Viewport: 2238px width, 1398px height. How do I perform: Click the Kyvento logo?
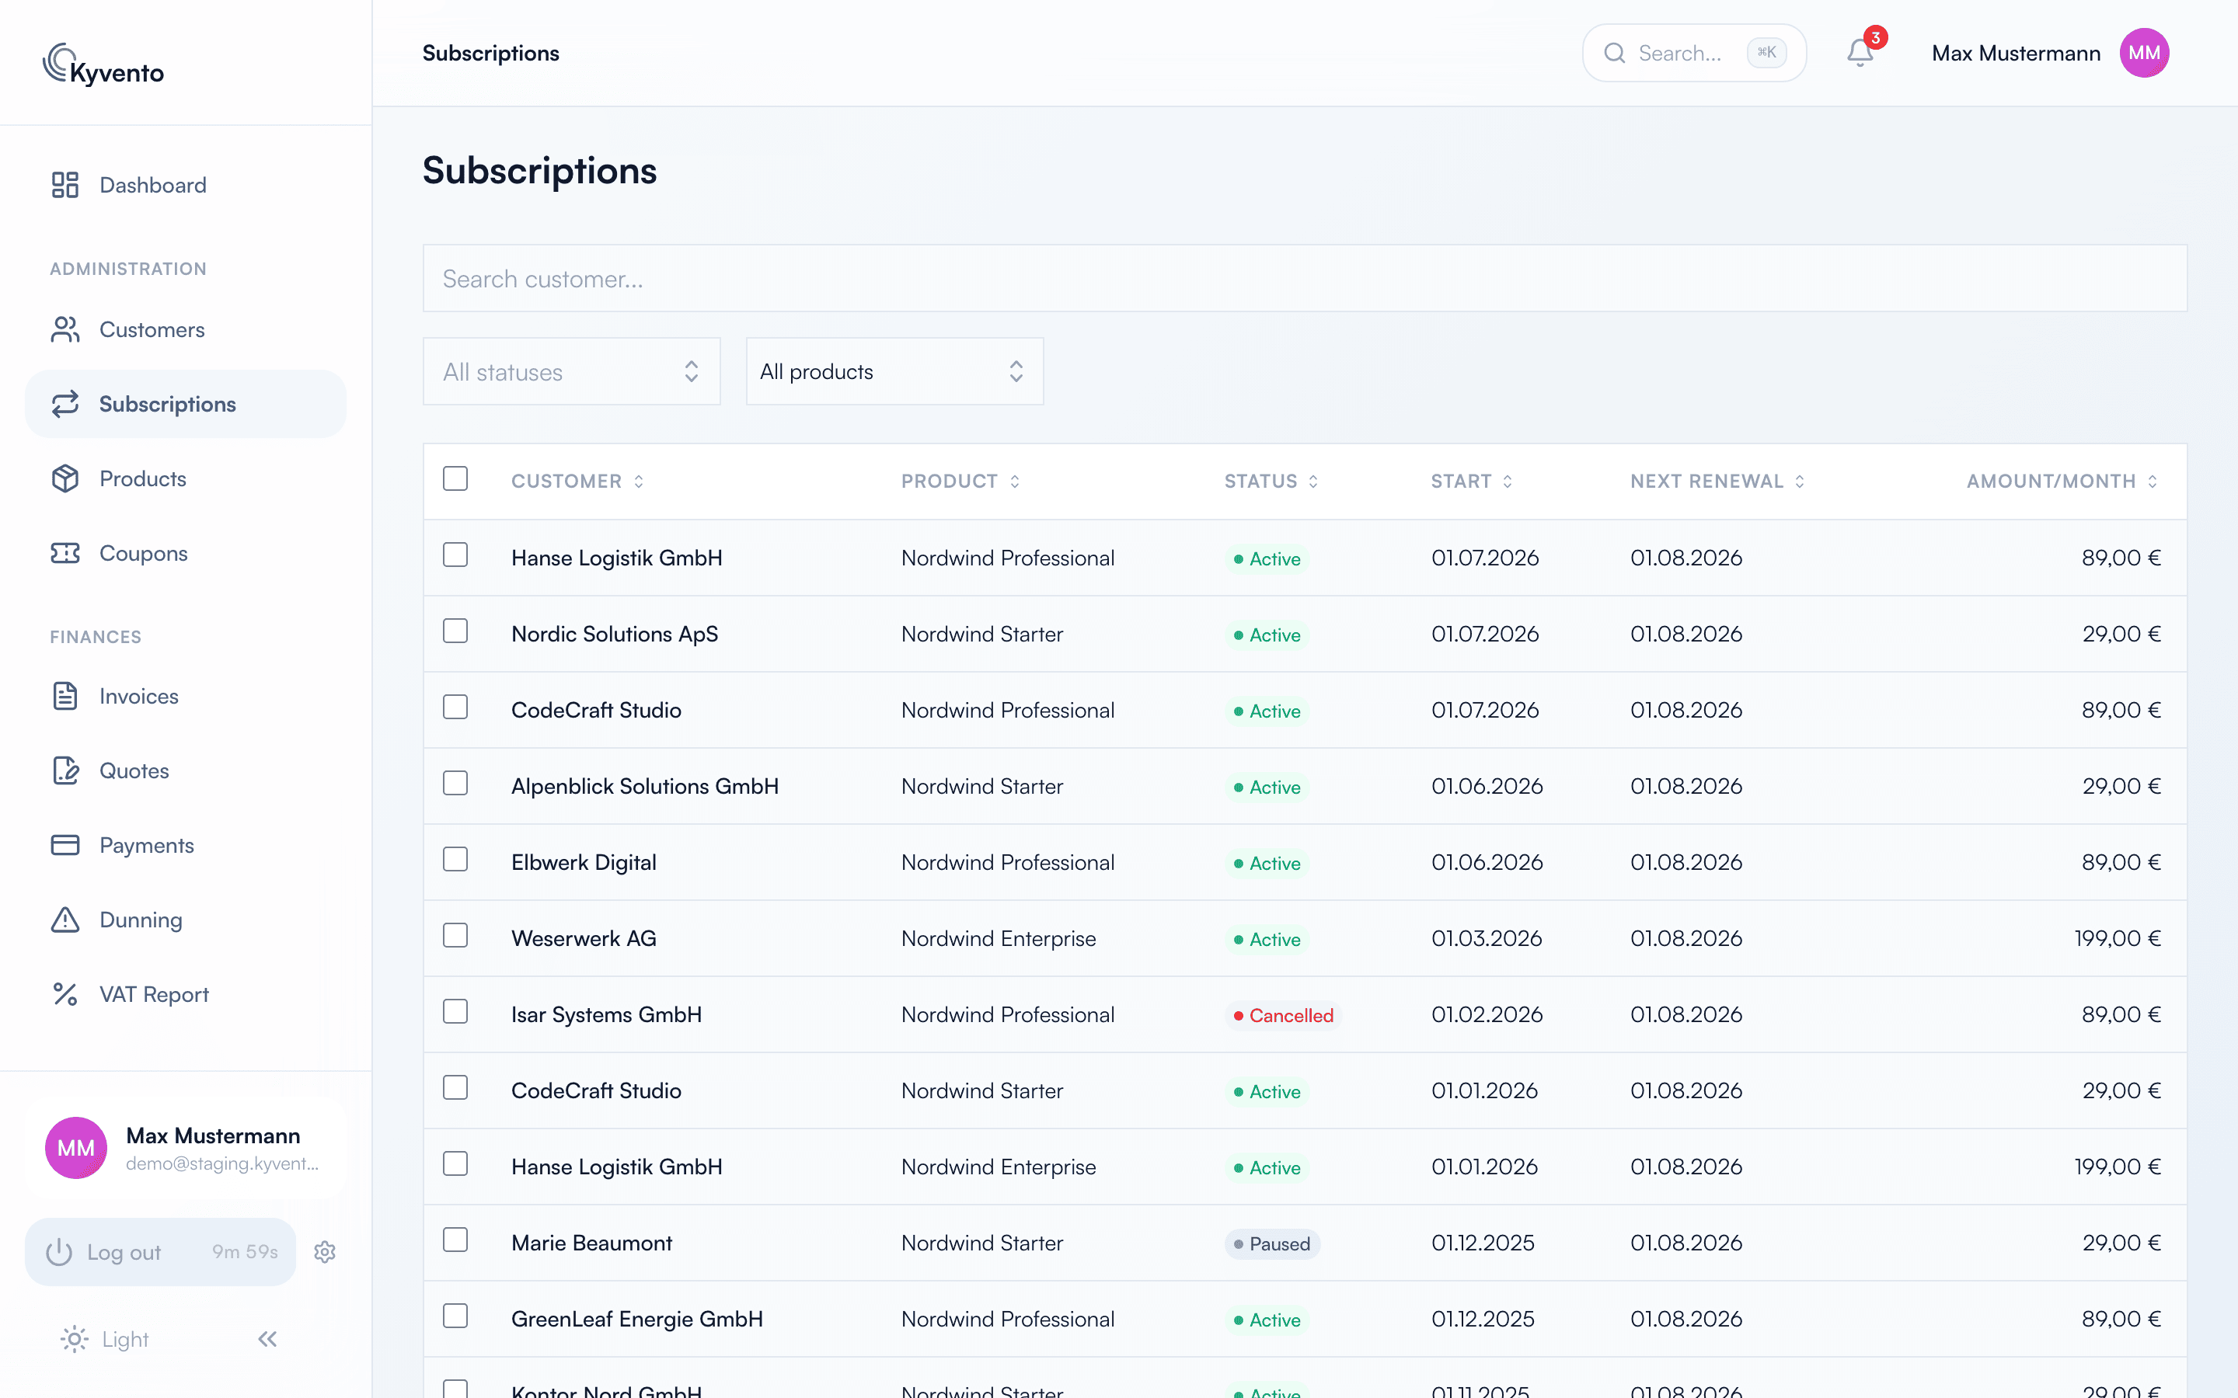coord(103,64)
